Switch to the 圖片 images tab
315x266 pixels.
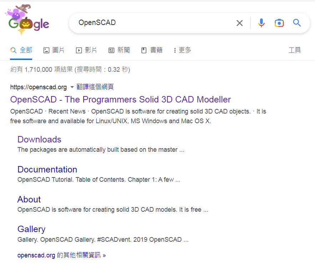pyautogui.click(x=54, y=50)
